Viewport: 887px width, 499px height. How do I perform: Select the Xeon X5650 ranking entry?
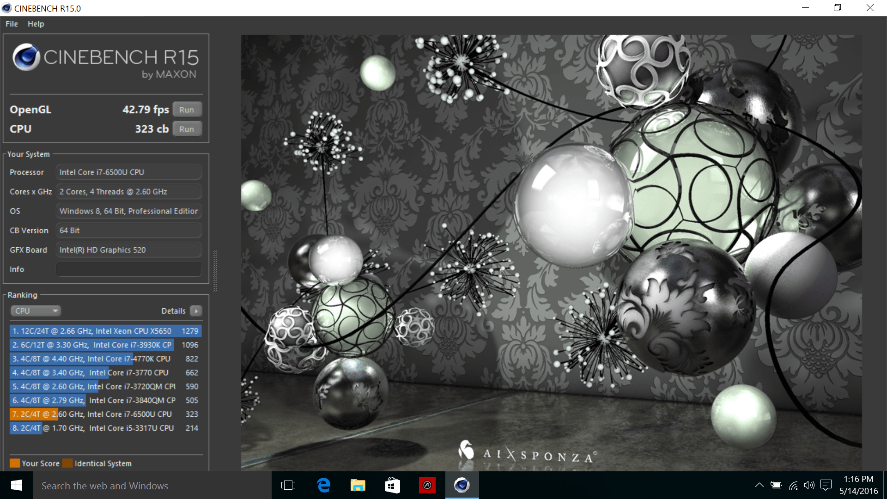(105, 331)
